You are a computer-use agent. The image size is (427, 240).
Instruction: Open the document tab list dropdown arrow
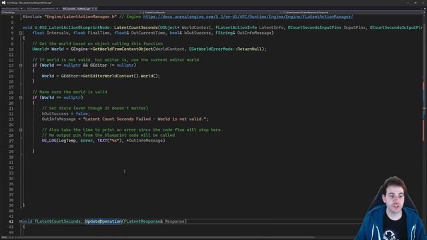(422, 9)
